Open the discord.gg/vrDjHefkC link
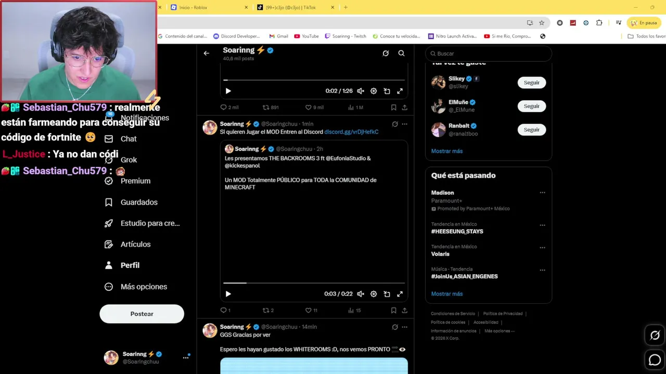Image resolution: width=666 pixels, height=374 pixels. click(351, 132)
